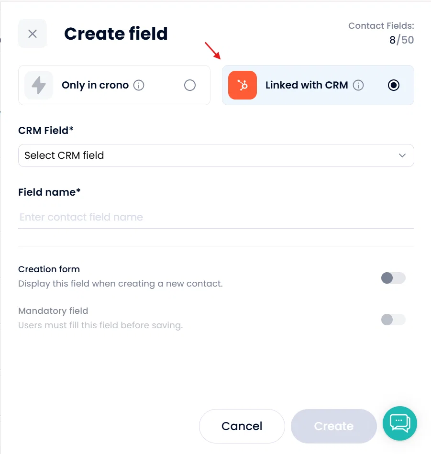Select the Only in crono radio button
Screen dimensions: 431x454
190,85
